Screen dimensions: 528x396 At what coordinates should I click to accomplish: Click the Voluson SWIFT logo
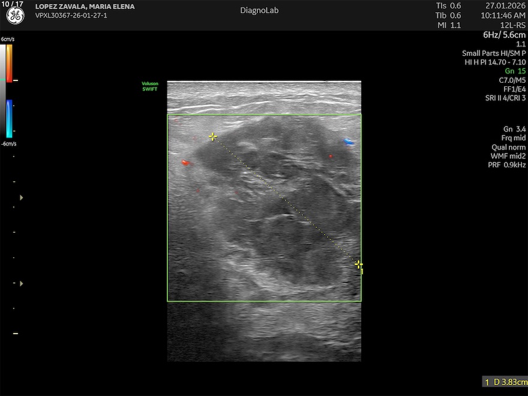tap(149, 86)
